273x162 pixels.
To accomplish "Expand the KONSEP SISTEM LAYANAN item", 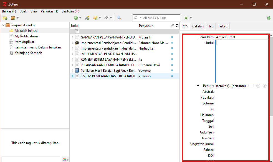I will 73,60.
